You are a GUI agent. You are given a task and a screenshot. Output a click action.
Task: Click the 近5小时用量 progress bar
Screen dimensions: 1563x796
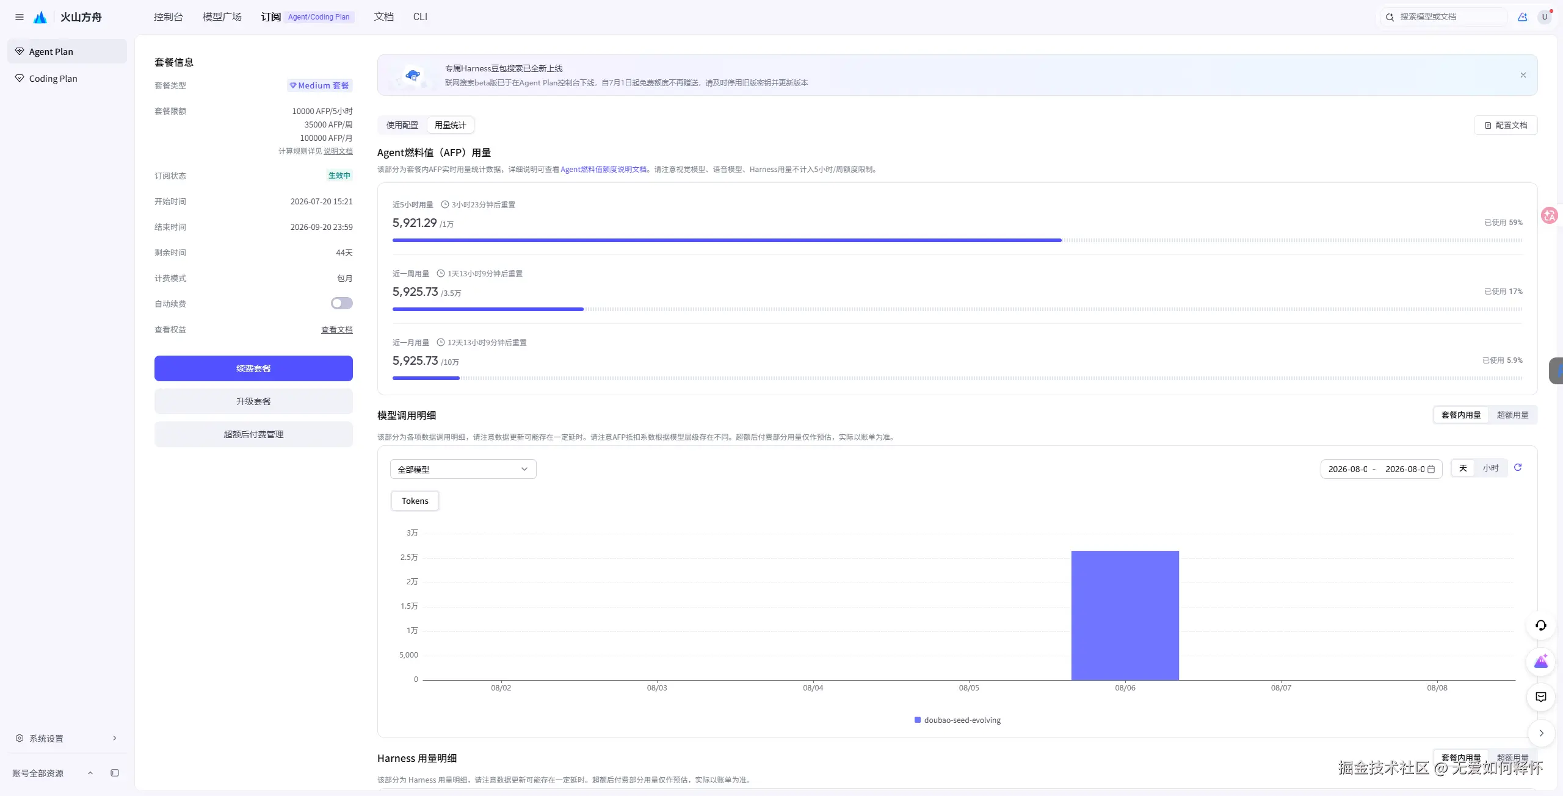coord(957,240)
